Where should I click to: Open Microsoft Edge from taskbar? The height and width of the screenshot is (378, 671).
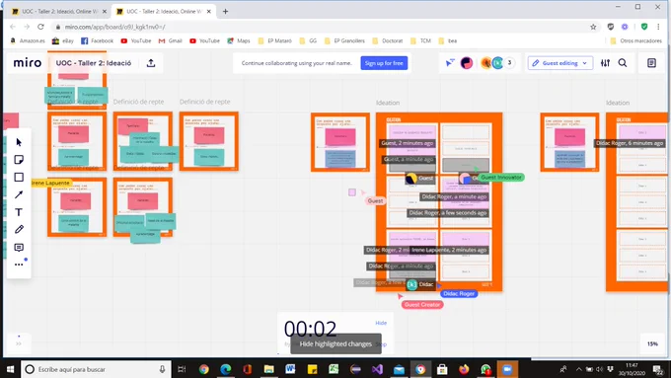(226, 369)
